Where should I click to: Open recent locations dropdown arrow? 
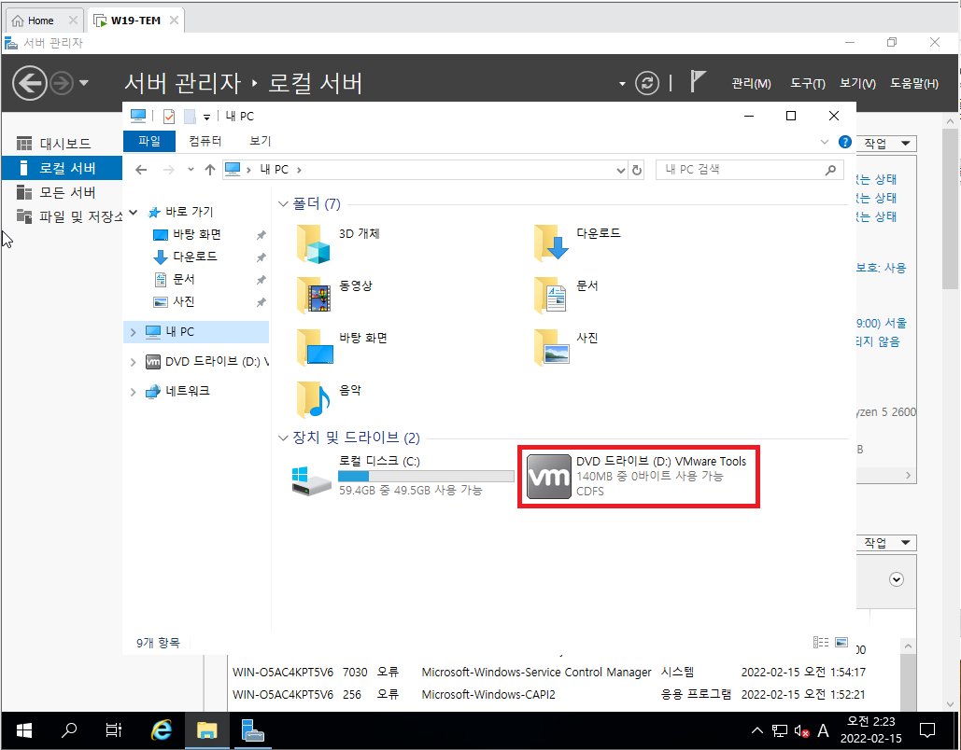[x=191, y=170]
